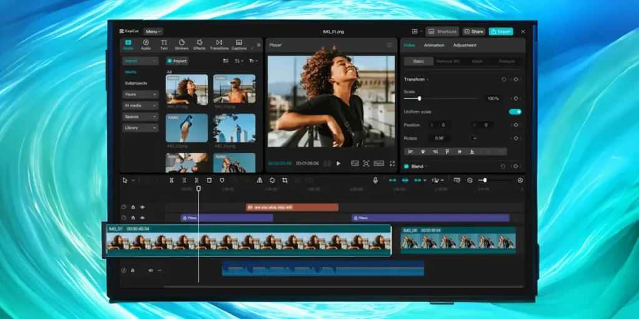Toggle eye visibility on the caption track
639x319 pixels.
(x=142, y=207)
